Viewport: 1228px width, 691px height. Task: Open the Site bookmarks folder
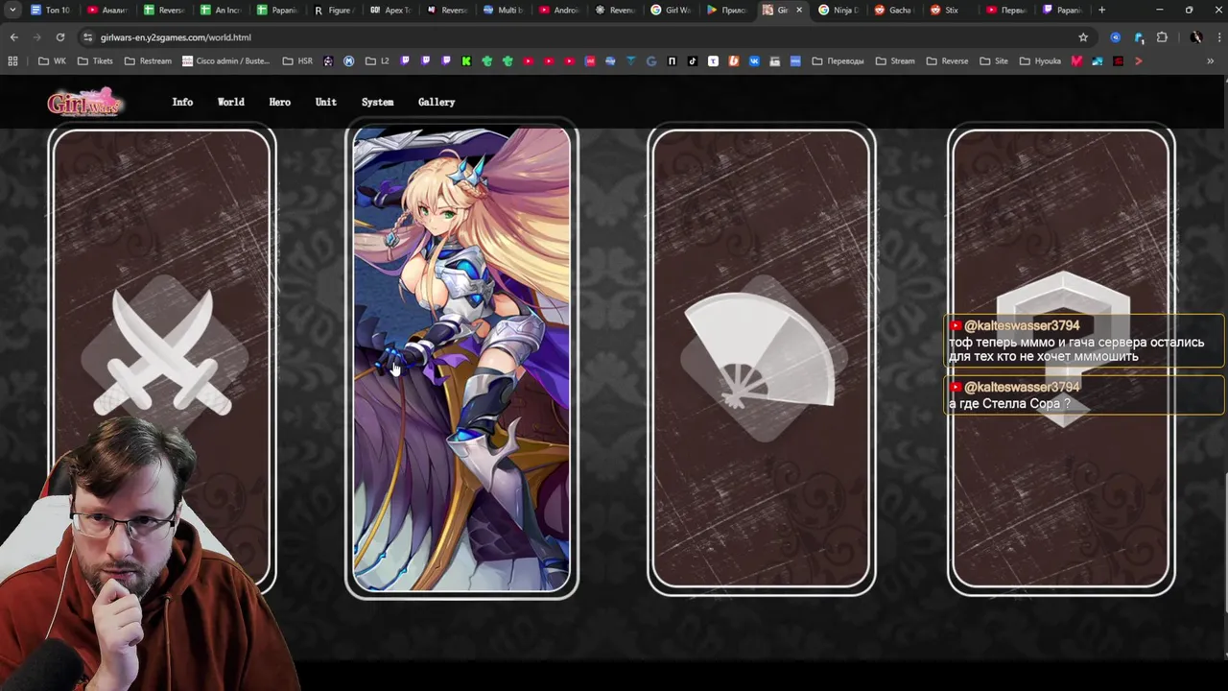pos(993,60)
